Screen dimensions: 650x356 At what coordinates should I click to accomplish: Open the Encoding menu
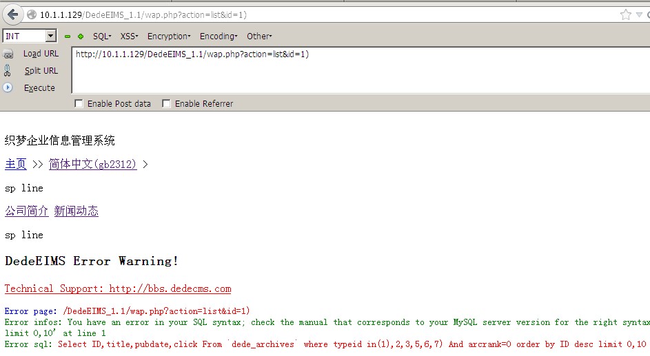point(219,36)
